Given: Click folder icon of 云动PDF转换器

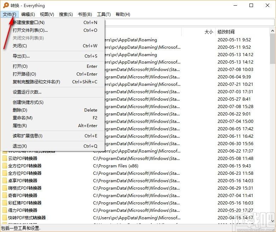Looking at the screenshot, I should tap(5, 159).
